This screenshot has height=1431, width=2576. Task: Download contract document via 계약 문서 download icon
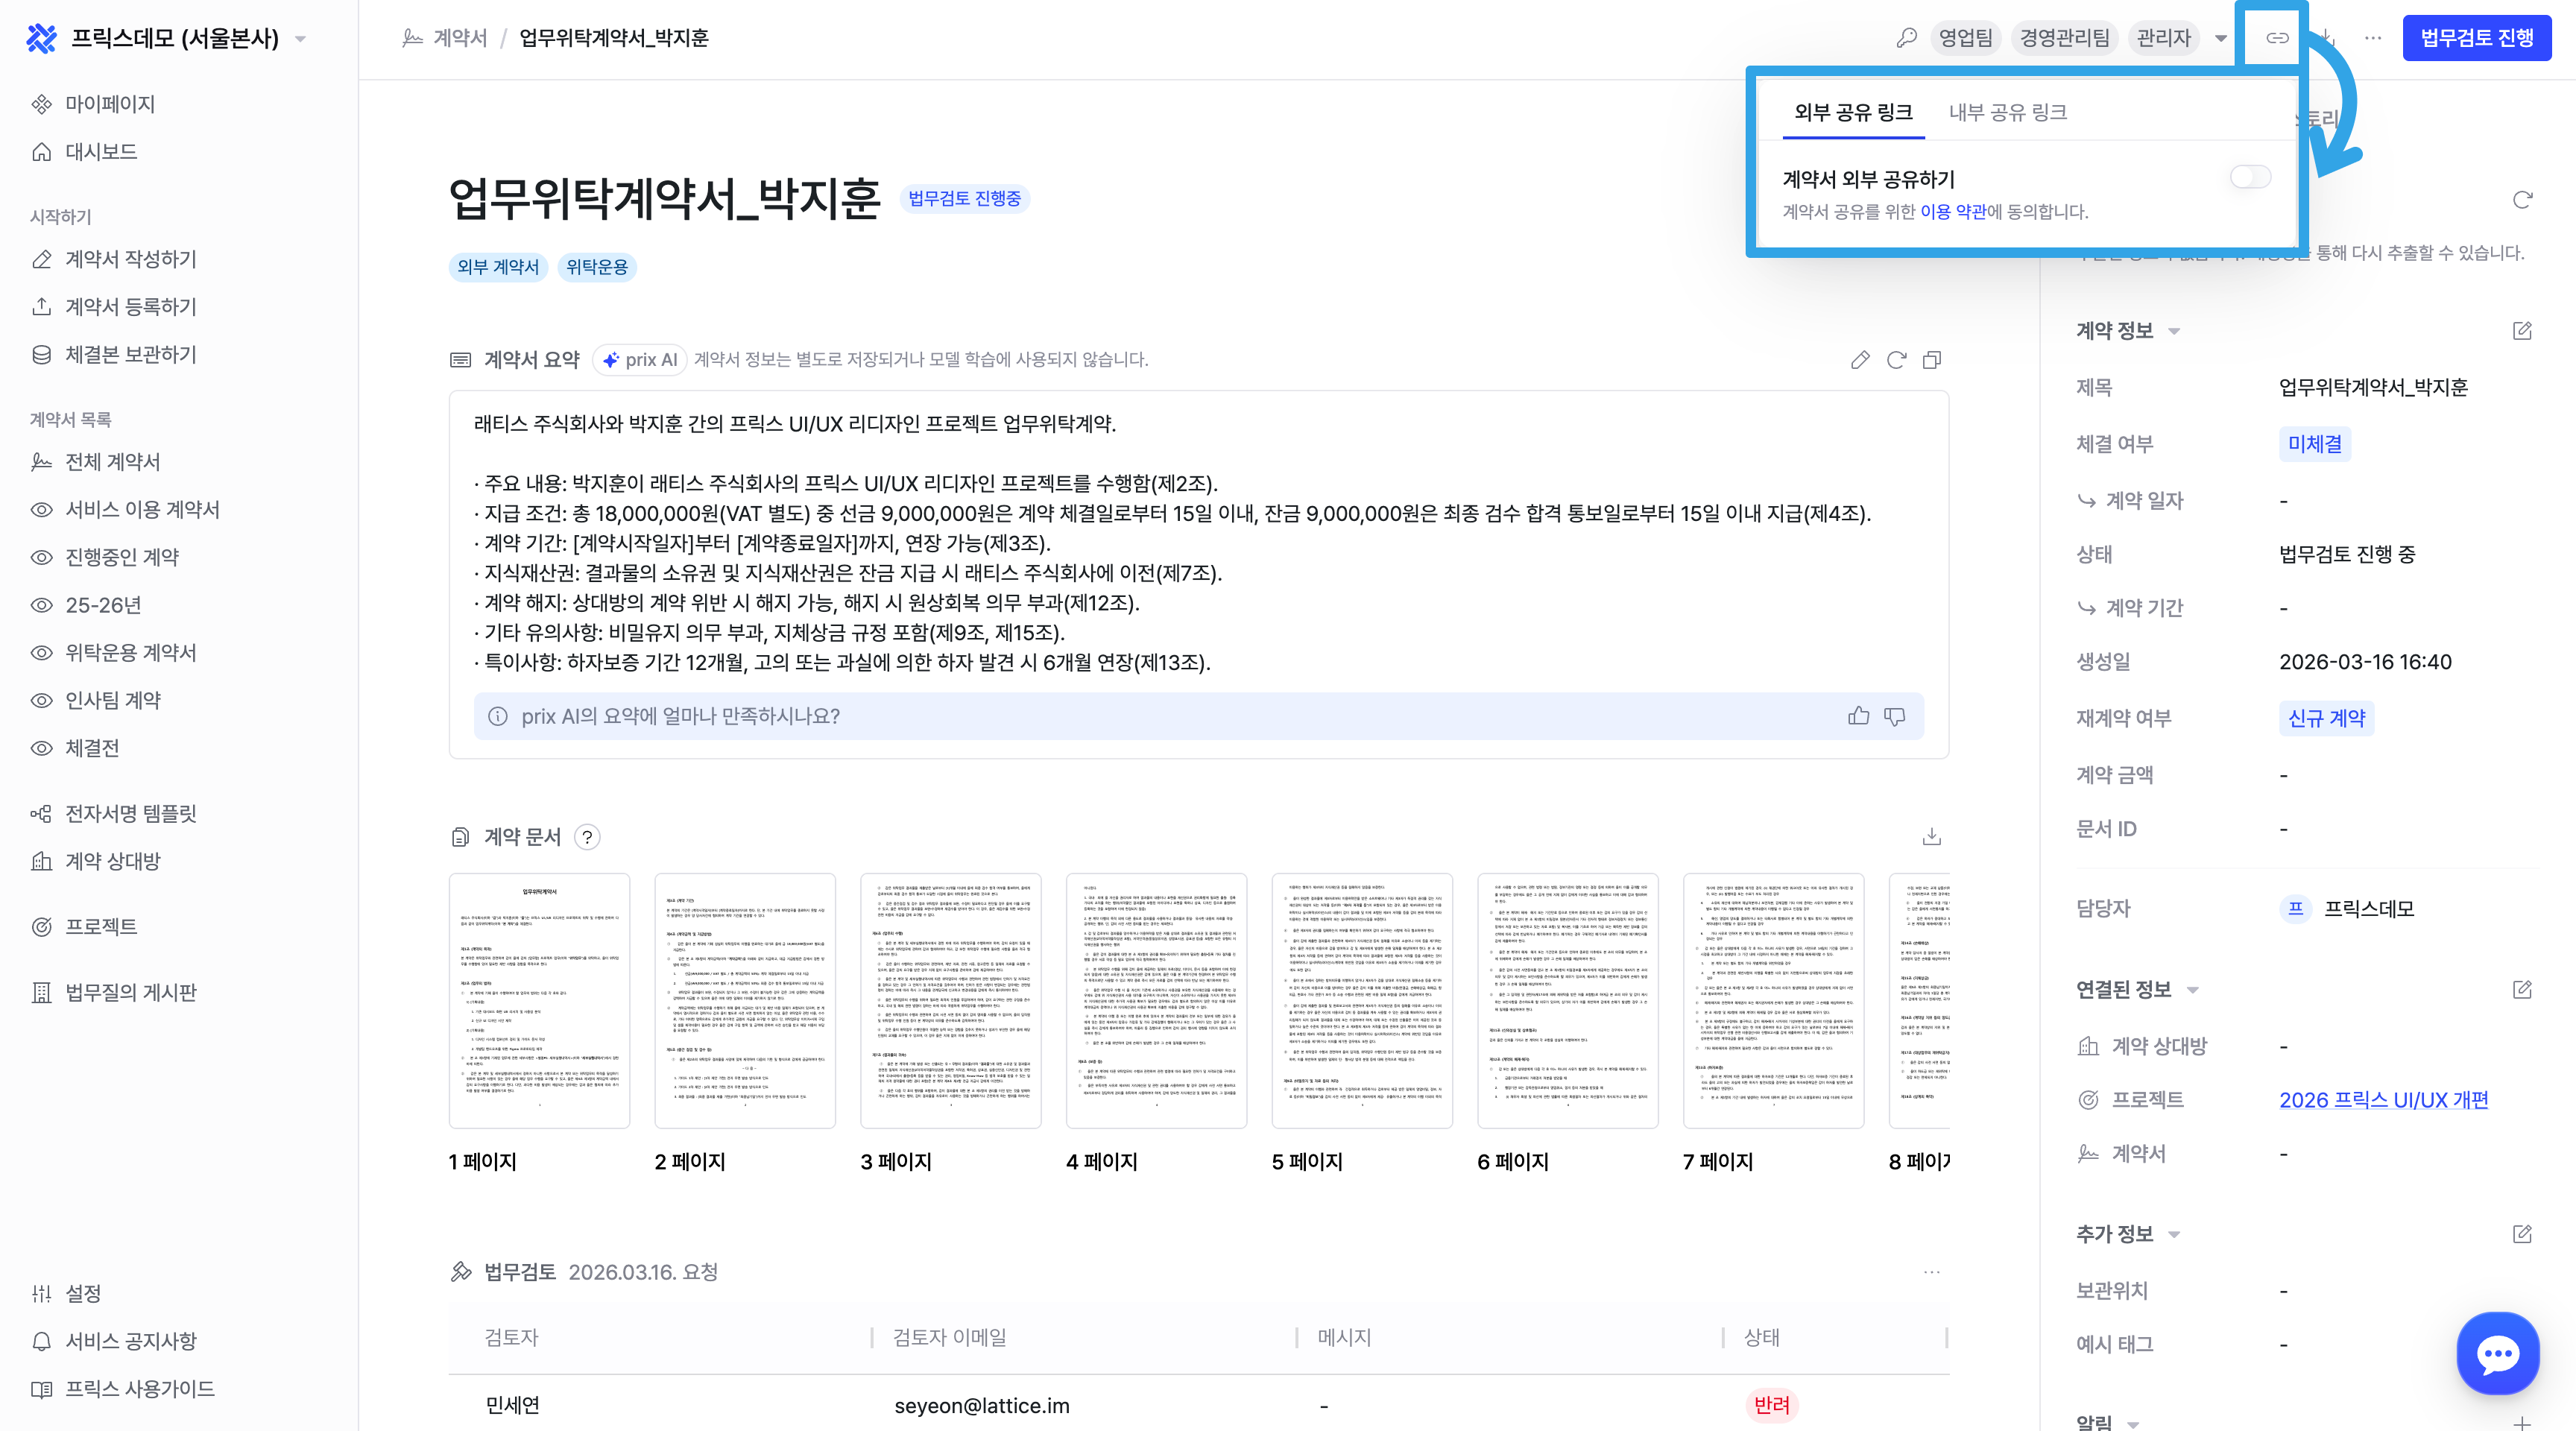(x=1931, y=837)
